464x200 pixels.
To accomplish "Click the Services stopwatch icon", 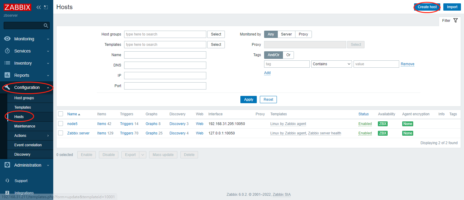I will 8,51.
